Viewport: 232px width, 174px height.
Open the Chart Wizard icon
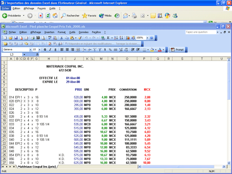pos(128,38)
